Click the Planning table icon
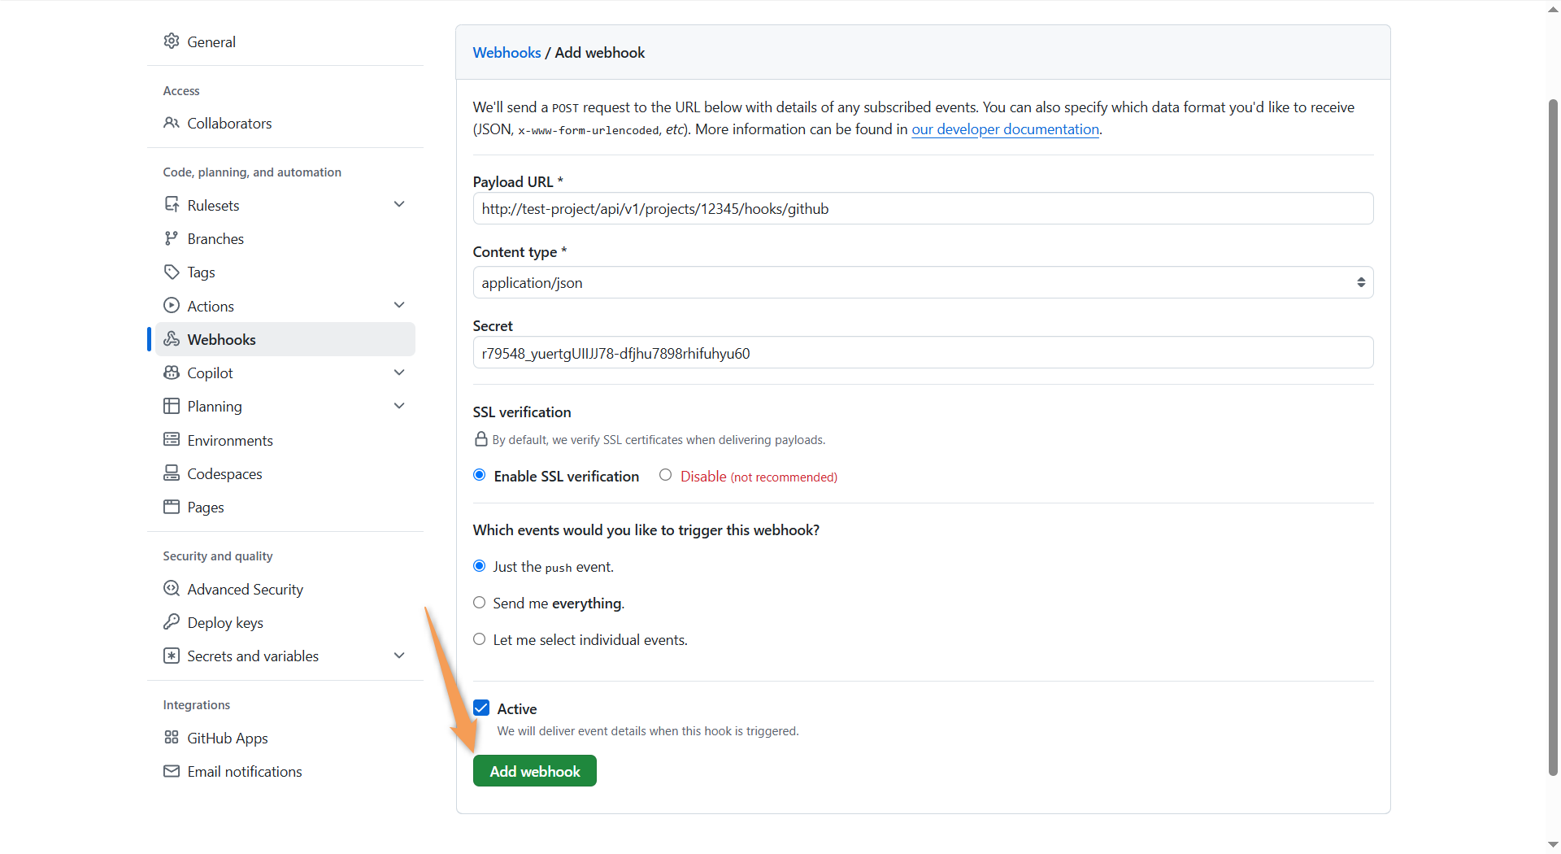Image resolution: width=1561 pixels, height=854 pixels. (x=171, y=406)
